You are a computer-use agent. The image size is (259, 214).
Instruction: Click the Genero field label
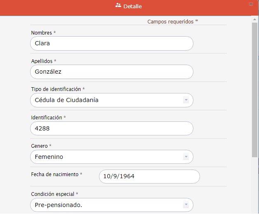click(40, 146)
